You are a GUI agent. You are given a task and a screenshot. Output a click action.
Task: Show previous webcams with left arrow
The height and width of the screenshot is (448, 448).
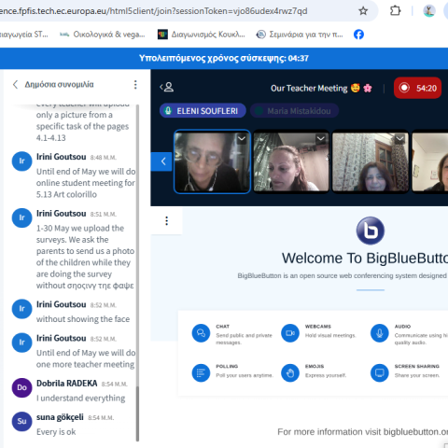tap(161, 161)
